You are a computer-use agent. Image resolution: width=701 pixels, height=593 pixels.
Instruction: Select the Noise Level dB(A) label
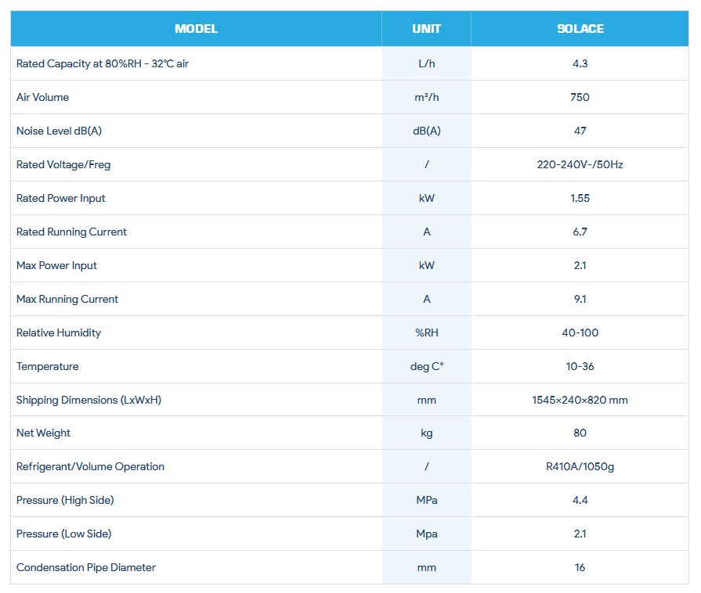pos(59,131)
